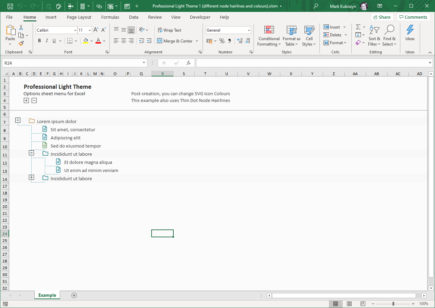Open the Comments button
The image size is (435, 308).
click(x=413, y=17)
